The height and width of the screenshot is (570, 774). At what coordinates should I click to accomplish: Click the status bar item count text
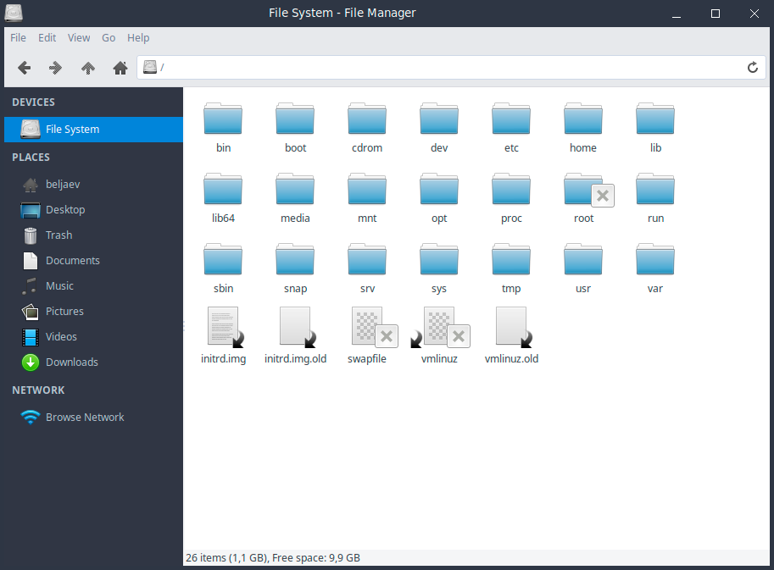coord(272,557)
